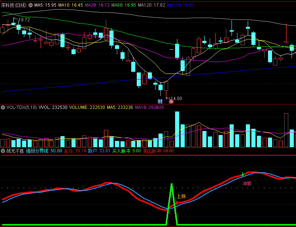Select the MA5: 15.95 label
296x227 pixels.
45,5
